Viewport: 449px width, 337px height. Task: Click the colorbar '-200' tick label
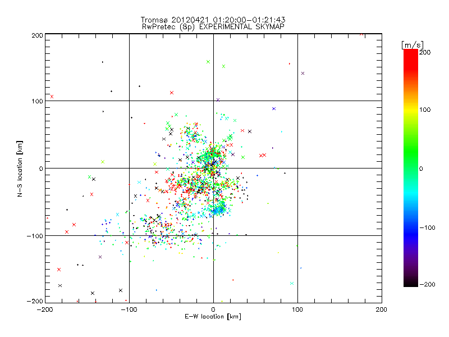[427, 284]
